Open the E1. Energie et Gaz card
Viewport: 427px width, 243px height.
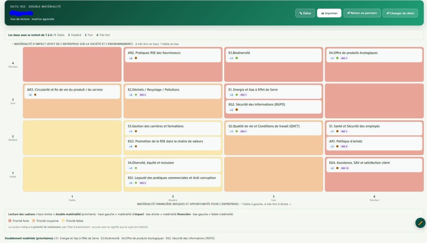pyautogui.click(x=273, y=92)
